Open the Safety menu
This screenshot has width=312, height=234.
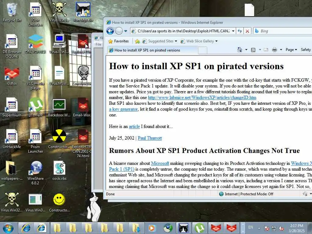pos(306,50)
